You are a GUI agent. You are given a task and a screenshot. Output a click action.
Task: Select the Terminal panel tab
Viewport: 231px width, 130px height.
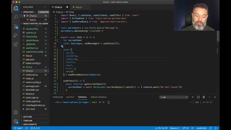click(82, 97)
